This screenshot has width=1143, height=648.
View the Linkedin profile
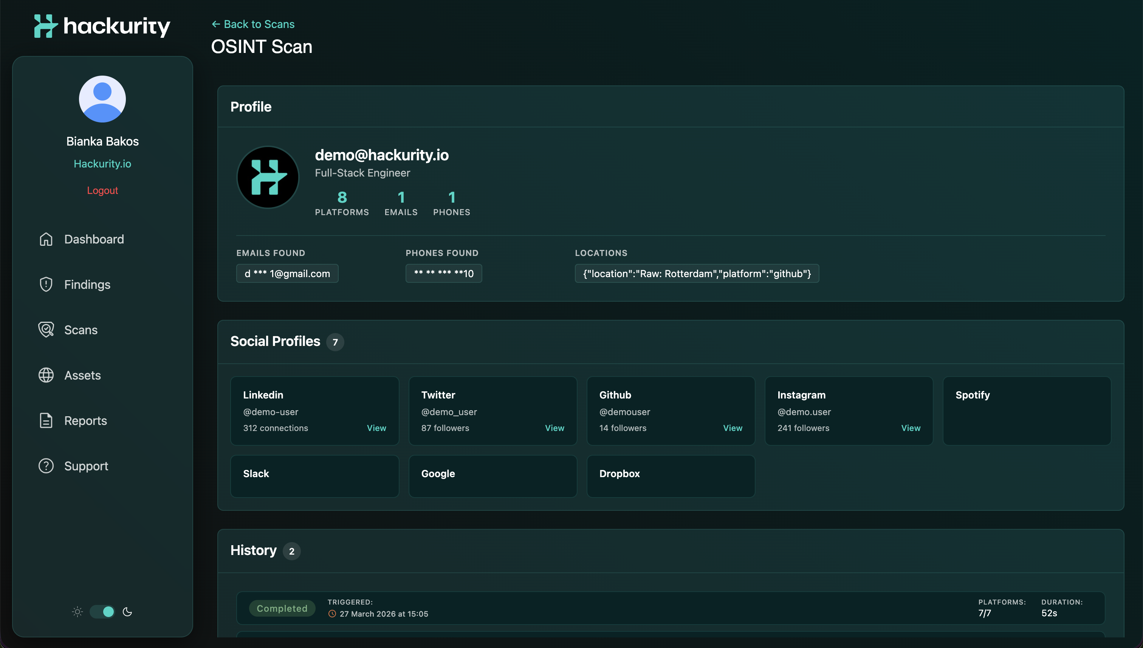(x=376, y=428)
